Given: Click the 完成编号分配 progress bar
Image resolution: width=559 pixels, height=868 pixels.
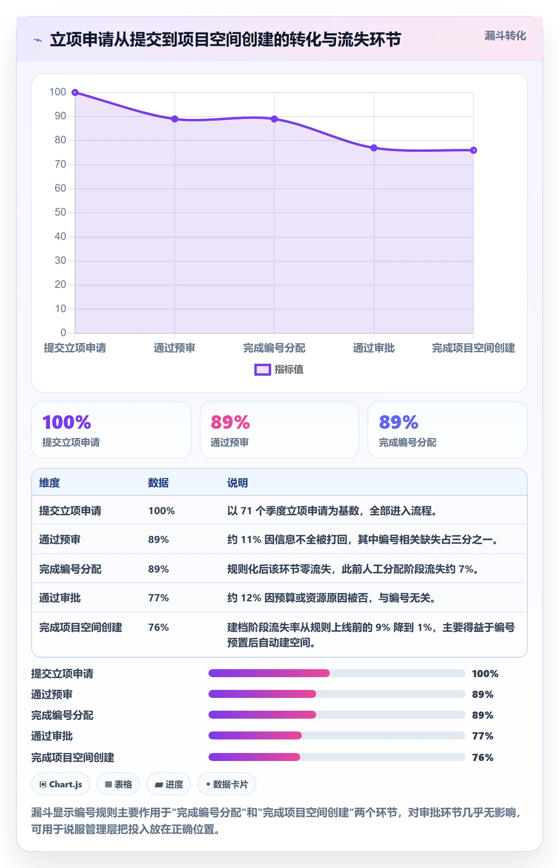Looking at the screenshot, I should pos(337,715).
